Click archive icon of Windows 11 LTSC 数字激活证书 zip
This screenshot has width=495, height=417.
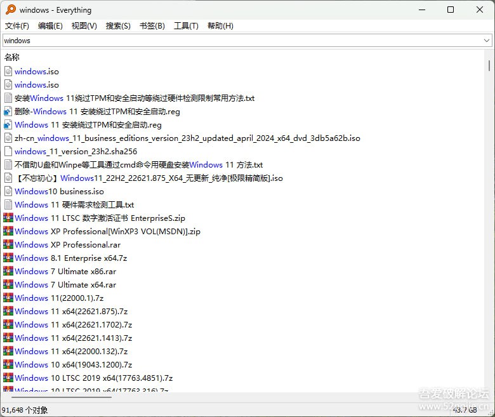(8, 218)
